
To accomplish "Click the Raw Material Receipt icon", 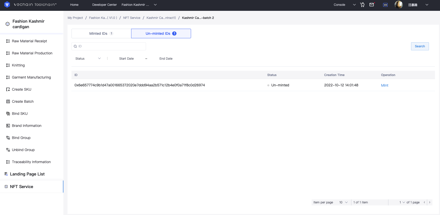I will pos(8,41).
